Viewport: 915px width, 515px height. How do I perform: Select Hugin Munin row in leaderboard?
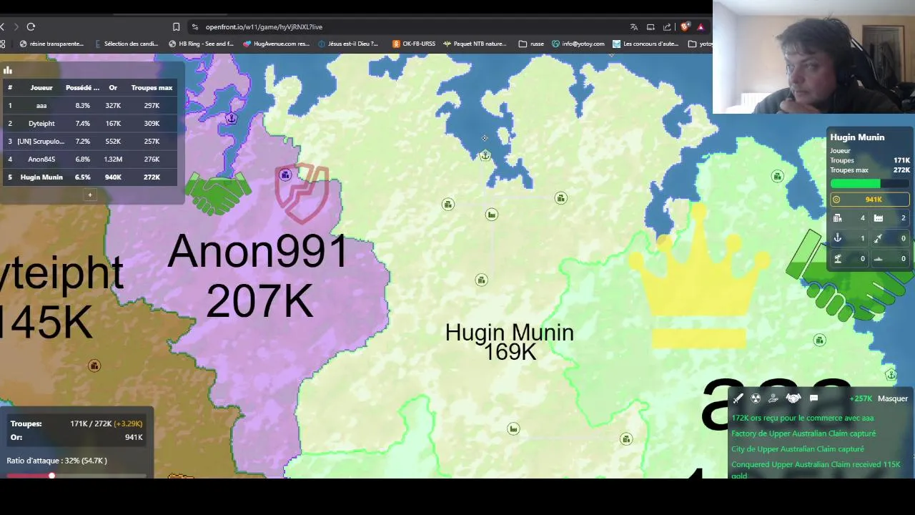pos(90,177)
